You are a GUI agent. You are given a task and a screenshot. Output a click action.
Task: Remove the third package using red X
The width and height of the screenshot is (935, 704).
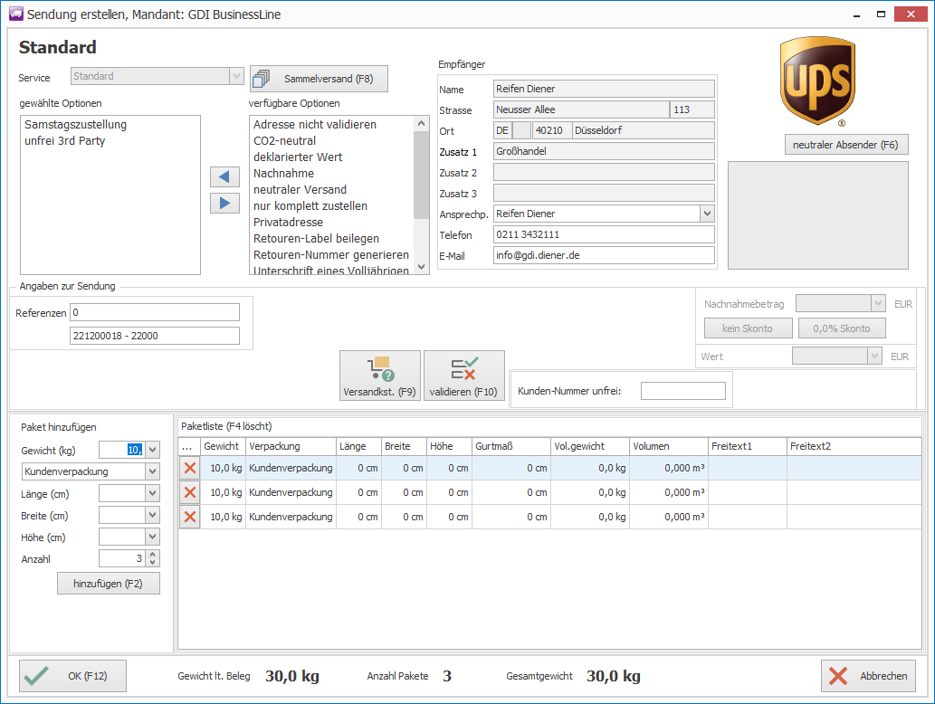pyautogui.click(x=190, y=517)
